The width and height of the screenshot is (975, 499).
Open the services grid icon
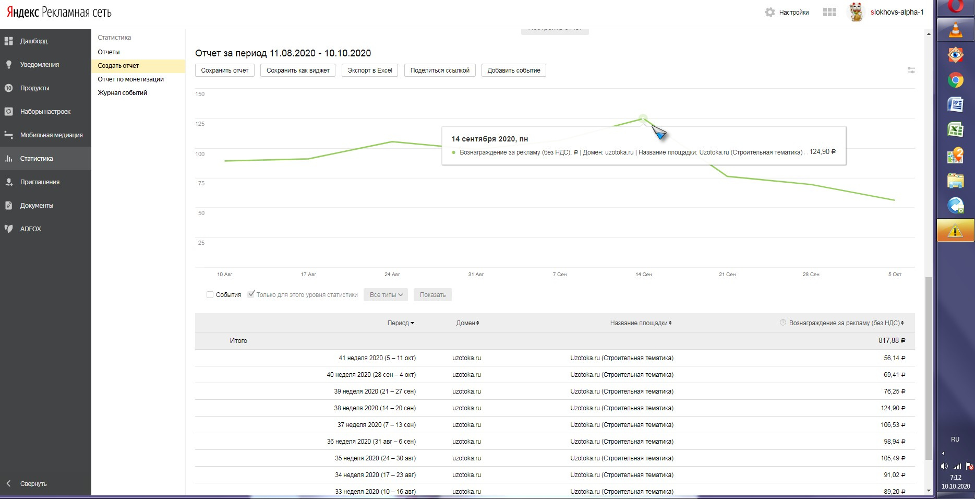click(829, 12)
